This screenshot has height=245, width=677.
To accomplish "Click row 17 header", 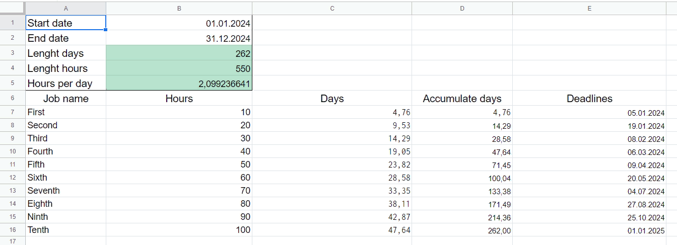I will [13, 241].
